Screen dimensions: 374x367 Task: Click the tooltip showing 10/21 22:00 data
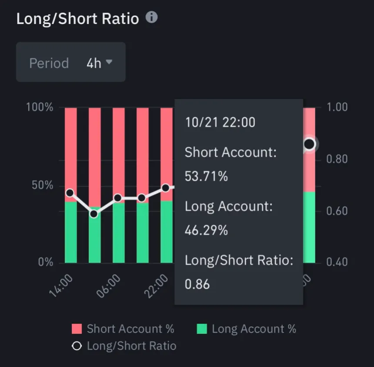coord(238,200)
